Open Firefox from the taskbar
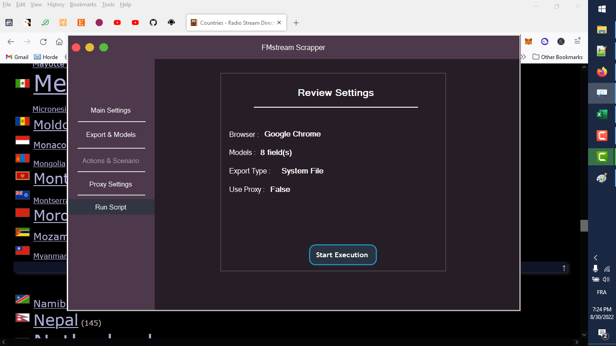 click(602, 72)
